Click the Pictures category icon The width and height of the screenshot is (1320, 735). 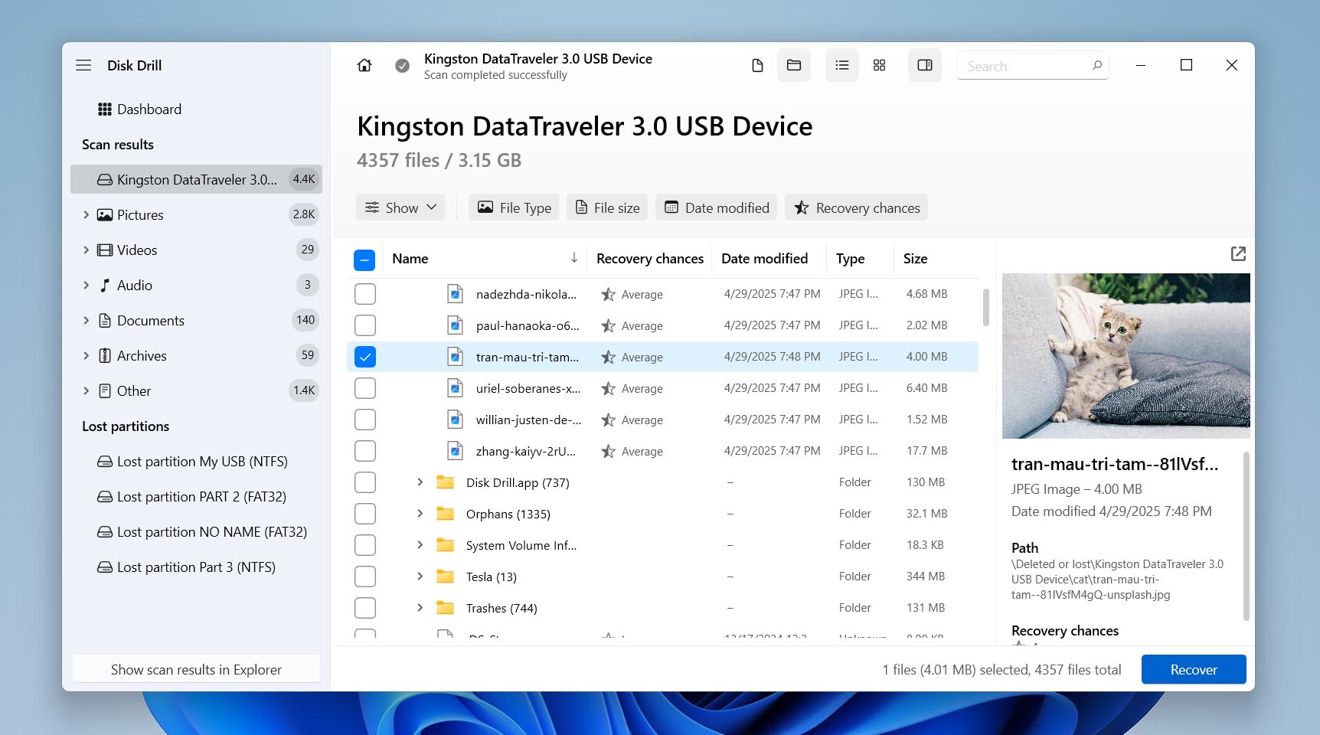(105, 215)
